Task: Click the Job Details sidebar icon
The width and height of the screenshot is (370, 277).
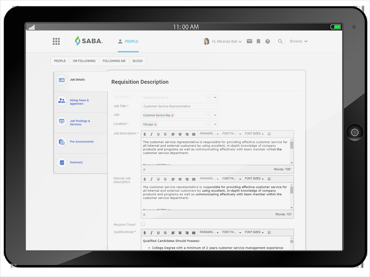Action: [62, 80]
